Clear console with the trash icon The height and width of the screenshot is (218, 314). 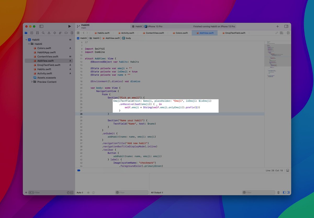pos(278,193)
